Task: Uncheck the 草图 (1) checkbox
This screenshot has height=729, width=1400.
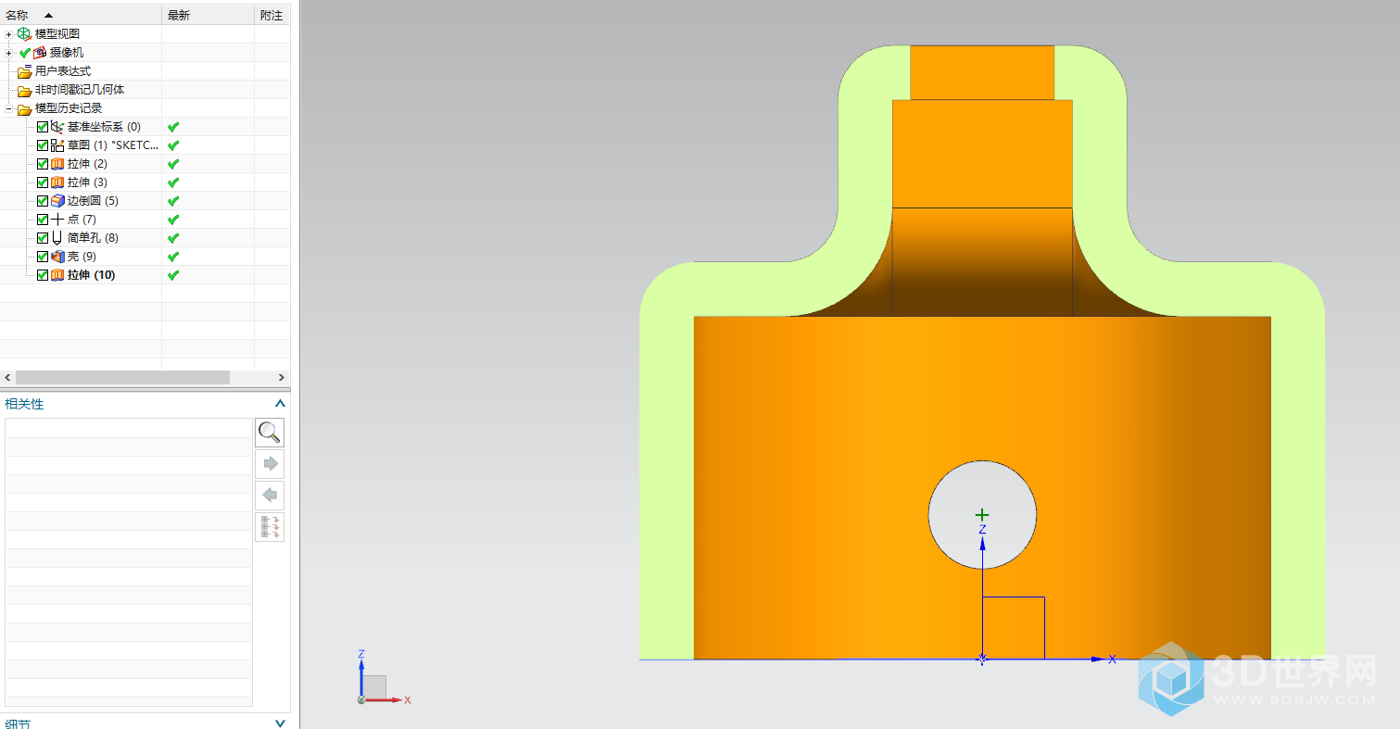Action: pos(43,145)
